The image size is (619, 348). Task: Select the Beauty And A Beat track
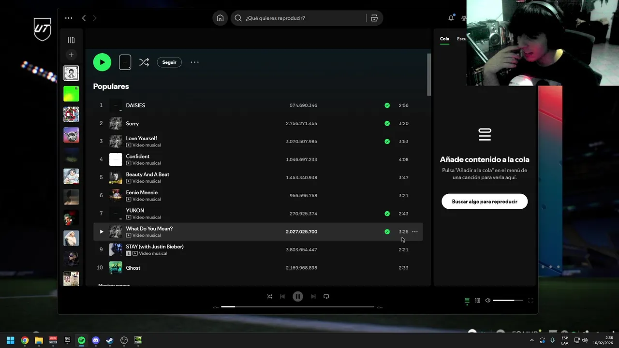147,174
